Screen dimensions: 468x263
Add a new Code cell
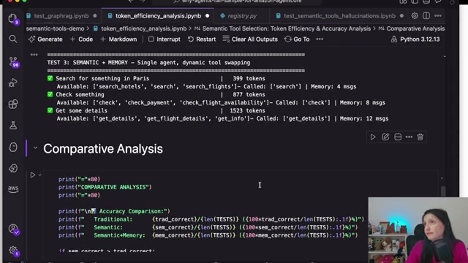tap(81, 39)
